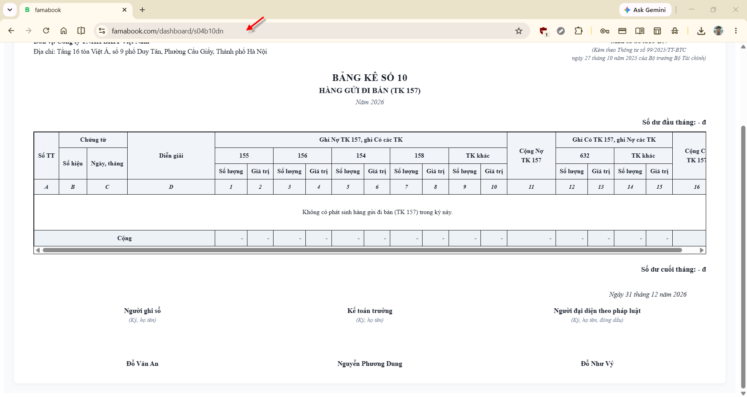Viewport: 747px width, 397px height.
Task: Expand the tab search dropdown
Action: click(x=10, y=10)
